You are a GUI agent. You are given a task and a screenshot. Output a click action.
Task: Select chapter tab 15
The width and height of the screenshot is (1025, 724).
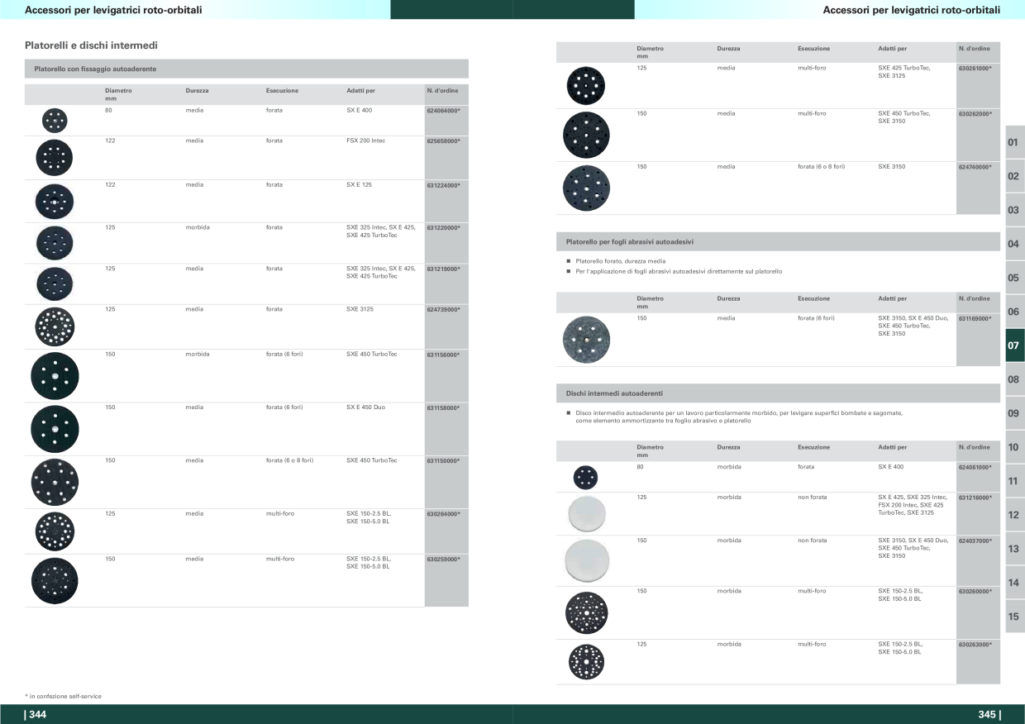coord(1014,617)
